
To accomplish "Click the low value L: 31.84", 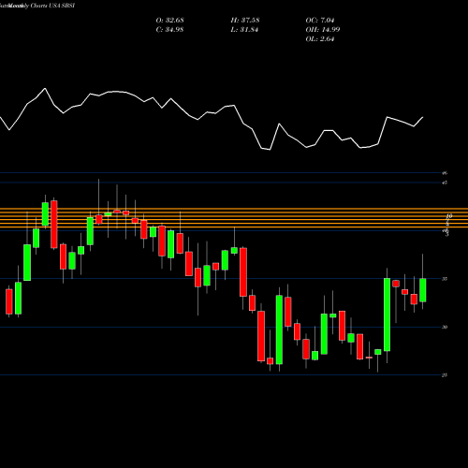I will pos(244,30).
